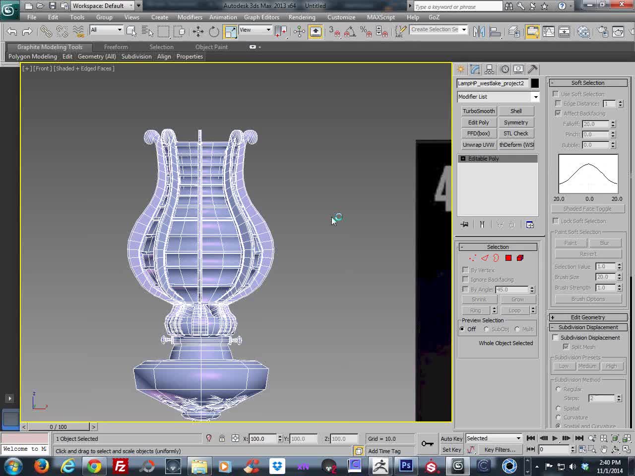Enable the Use Soft Selection checkbox
635x476 pixels.
[556, 94]
